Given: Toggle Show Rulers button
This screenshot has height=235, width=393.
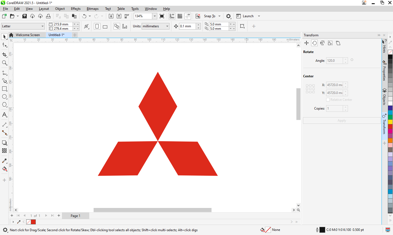Looking at the screenshot, I should [x=172, y=16].
